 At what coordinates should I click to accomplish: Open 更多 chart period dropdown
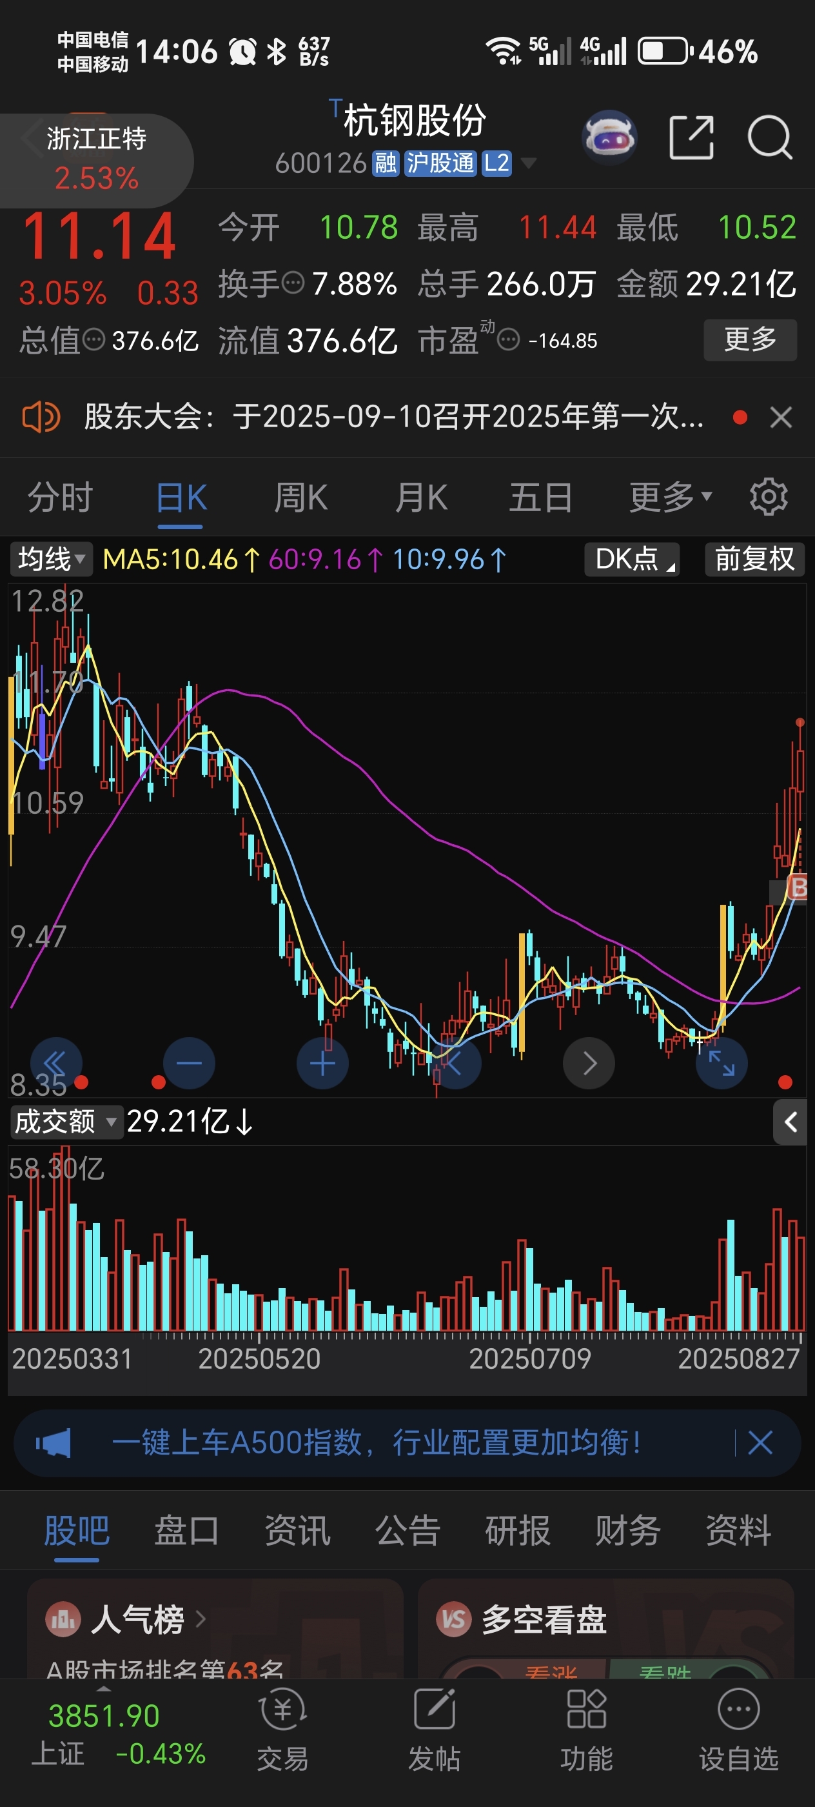[x=671, y=498]
